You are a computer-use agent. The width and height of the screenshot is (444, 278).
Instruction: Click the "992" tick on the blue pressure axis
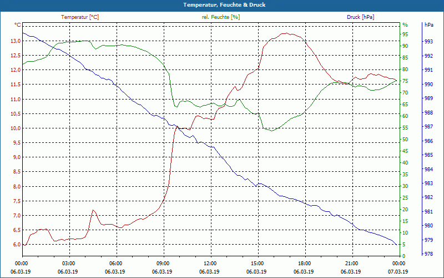(428, 56)
